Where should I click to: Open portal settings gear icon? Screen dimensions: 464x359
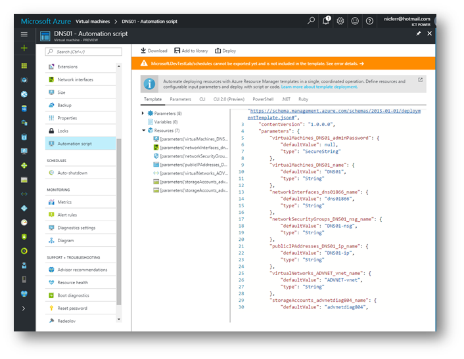pos(340,21)
